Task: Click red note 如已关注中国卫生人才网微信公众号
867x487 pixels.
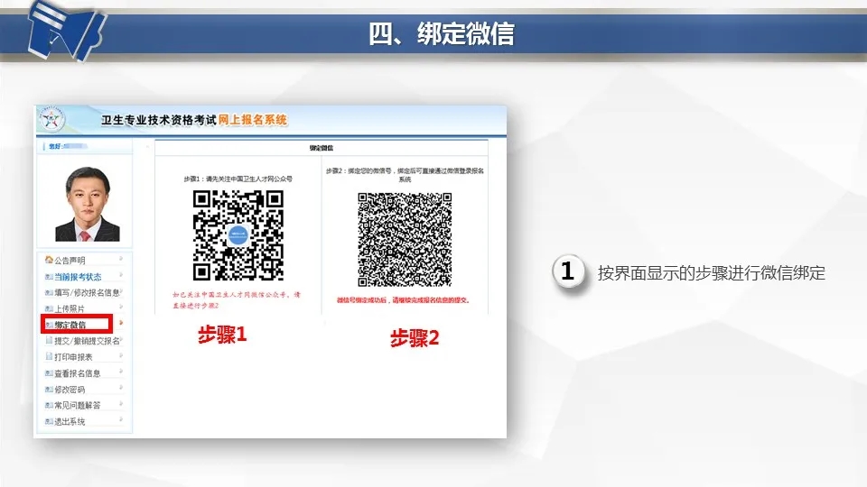Action: [x=236, y=299]
